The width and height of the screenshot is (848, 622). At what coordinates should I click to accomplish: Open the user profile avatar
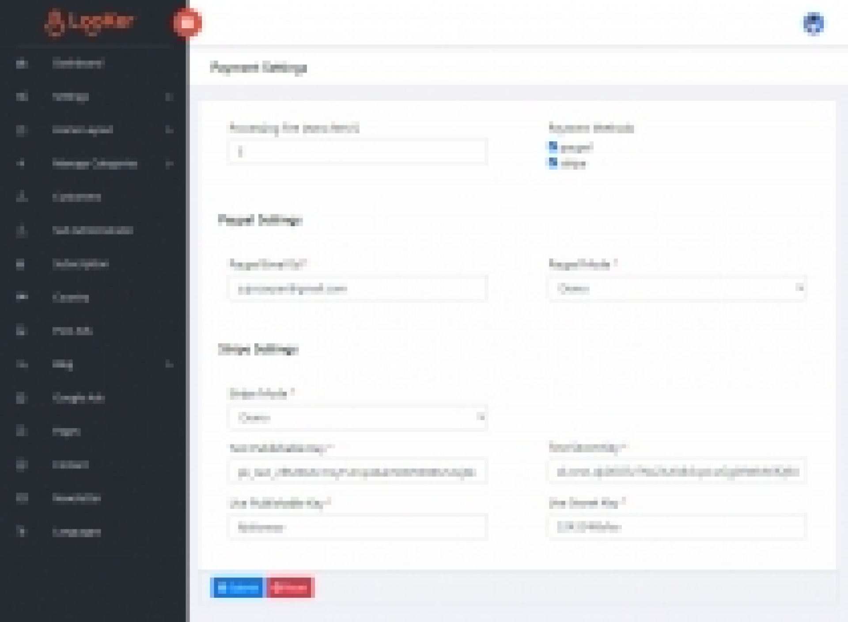[x=814, y=23]
